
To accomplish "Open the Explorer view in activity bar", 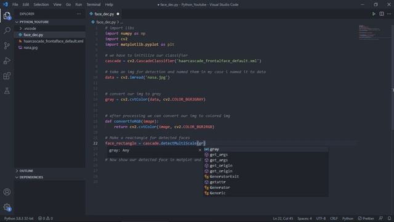I will 7,16.
